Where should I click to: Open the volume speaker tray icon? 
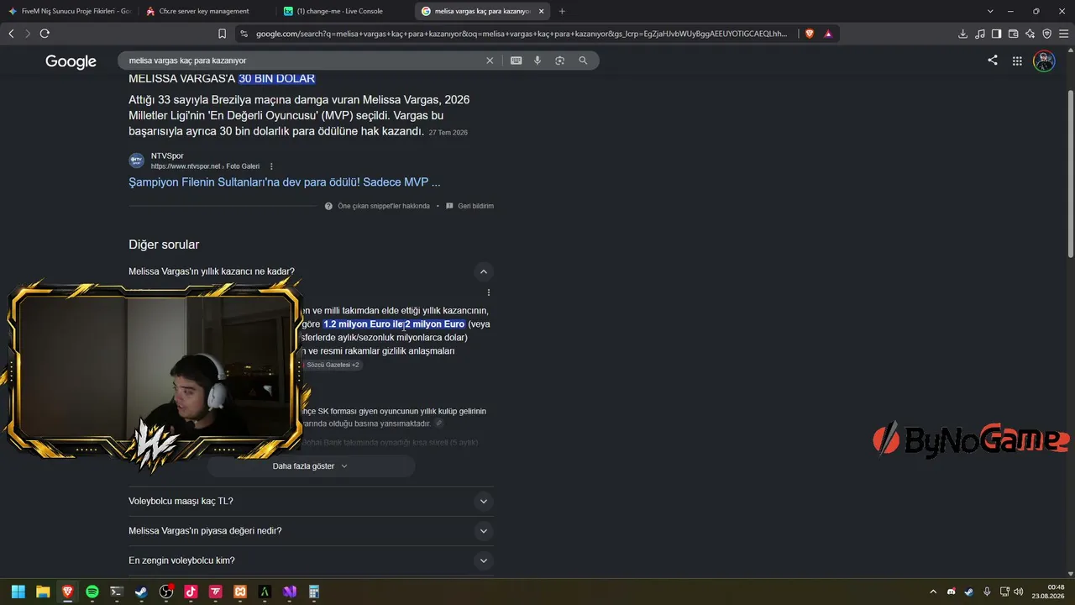(x=1019, y=592)
